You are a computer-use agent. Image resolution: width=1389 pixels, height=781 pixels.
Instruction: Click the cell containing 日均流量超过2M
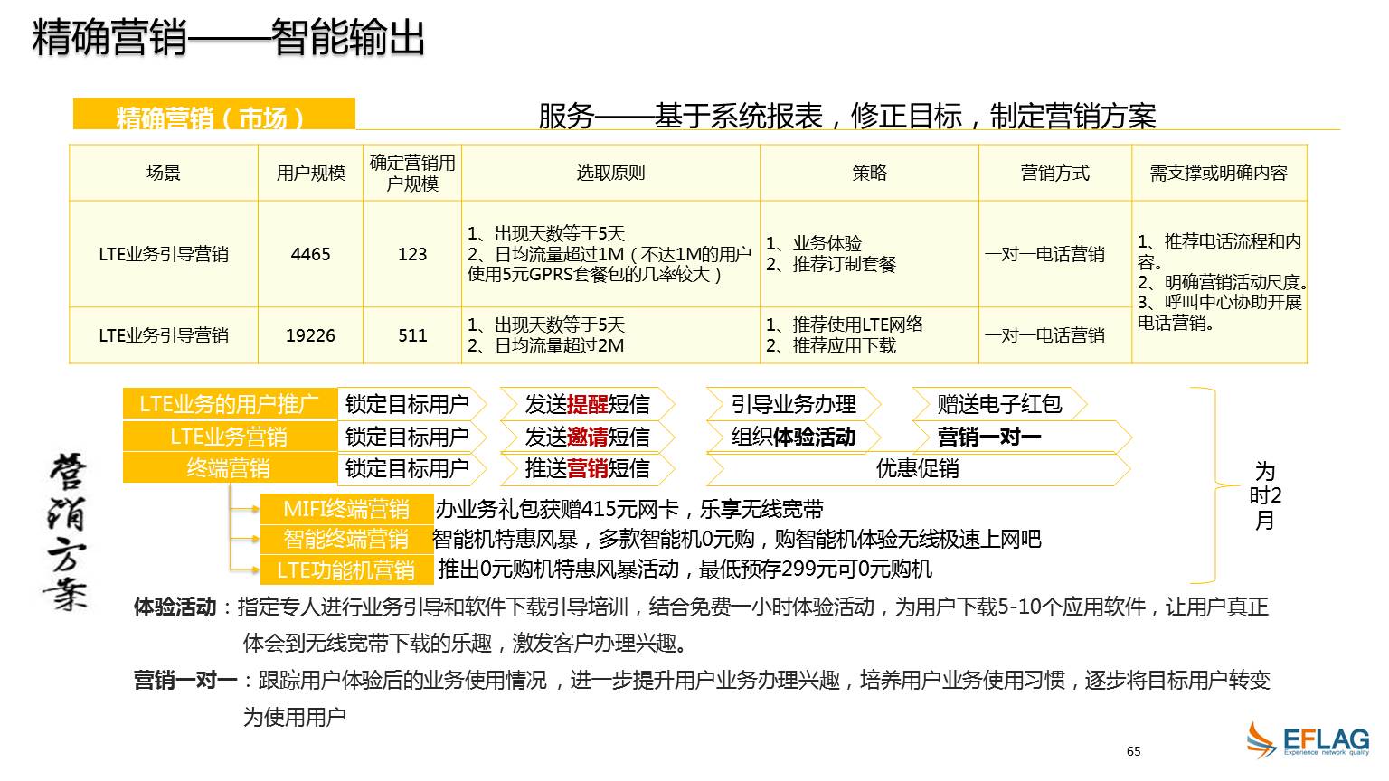tap(610, 335)
